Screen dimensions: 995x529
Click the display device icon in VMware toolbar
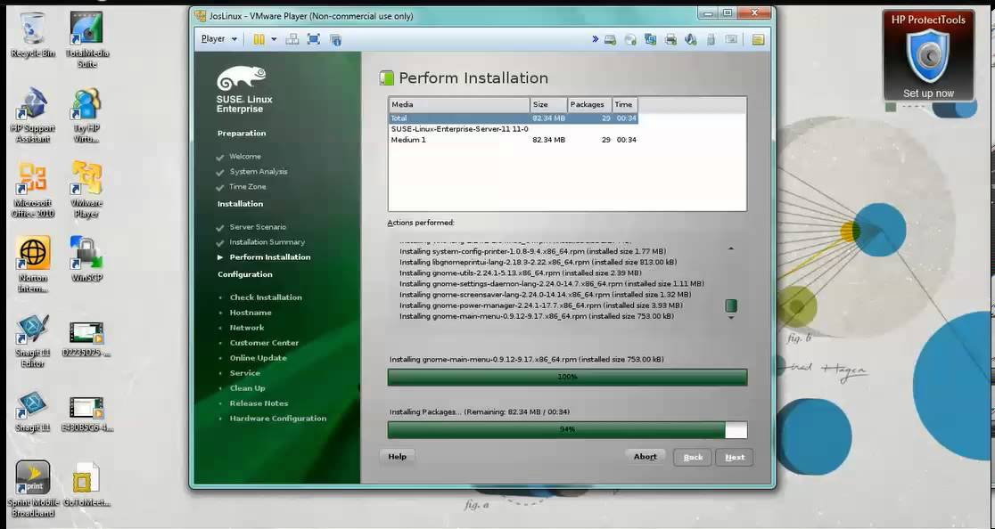click(x=731, y=40)
